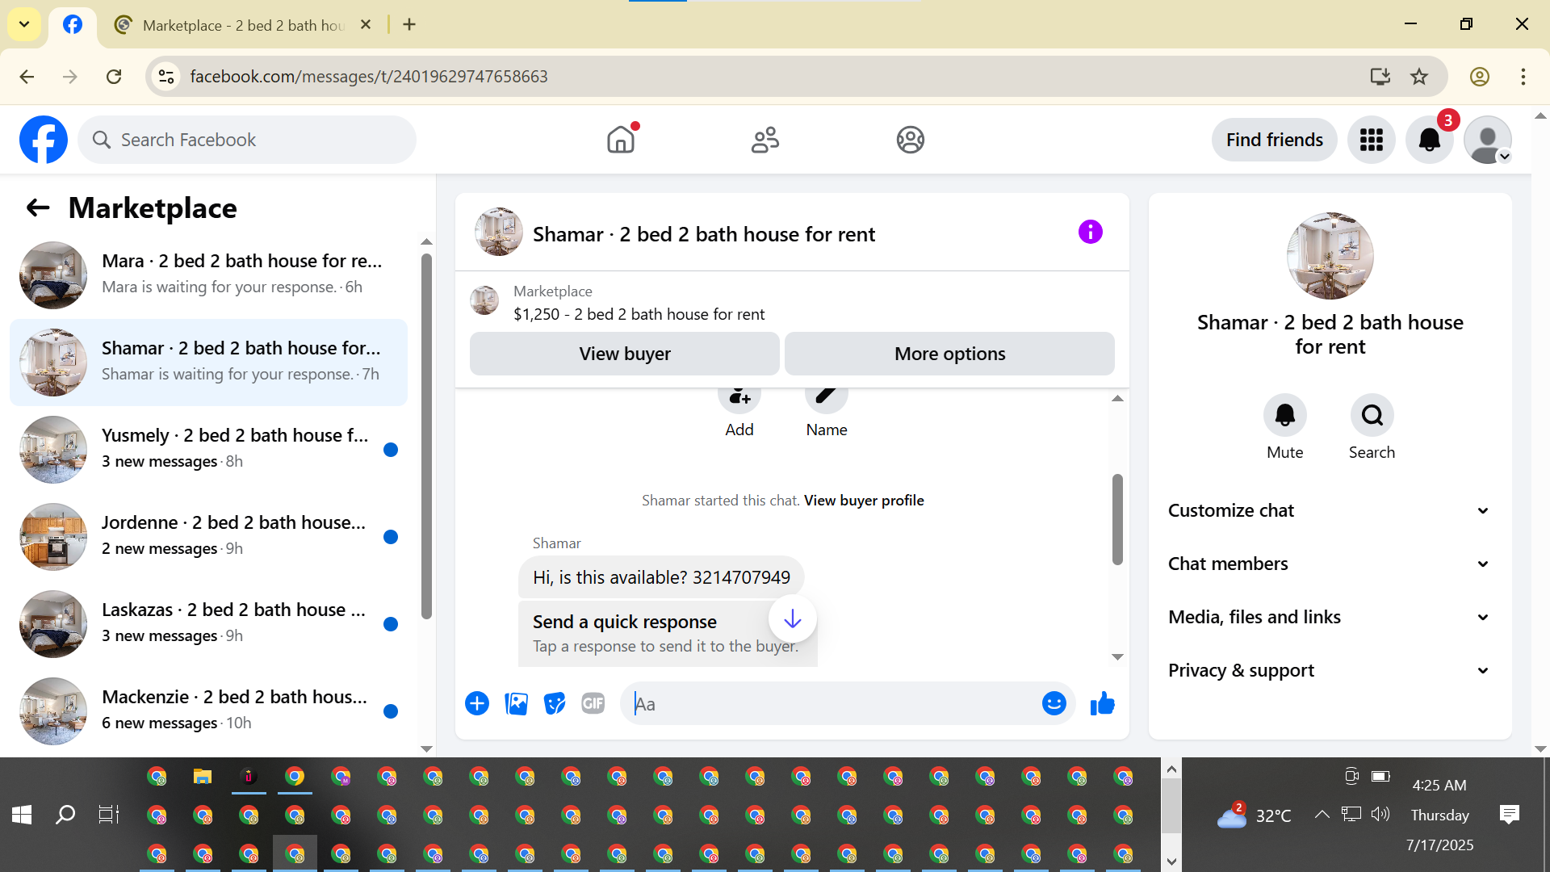Click the View buyer button

[x=624, y=354]
